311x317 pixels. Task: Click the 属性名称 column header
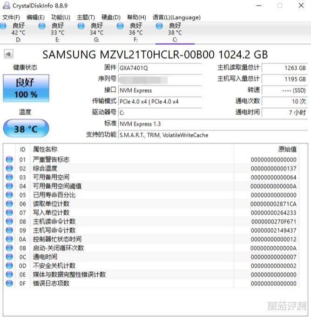pos(132,149)
